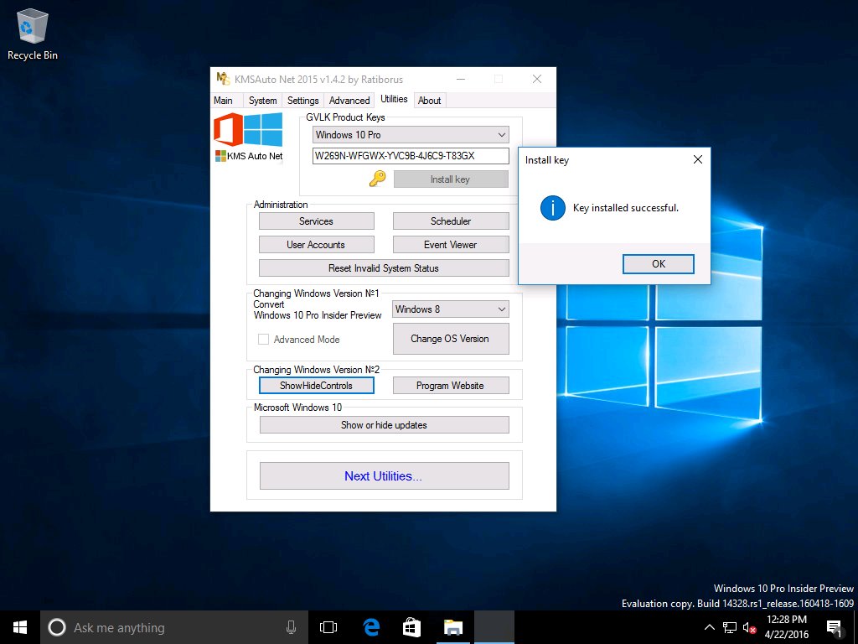Click the Ask me anything search box
This screenshot has width=858, height=644.
pyautogui.click(x=175, y=627)
